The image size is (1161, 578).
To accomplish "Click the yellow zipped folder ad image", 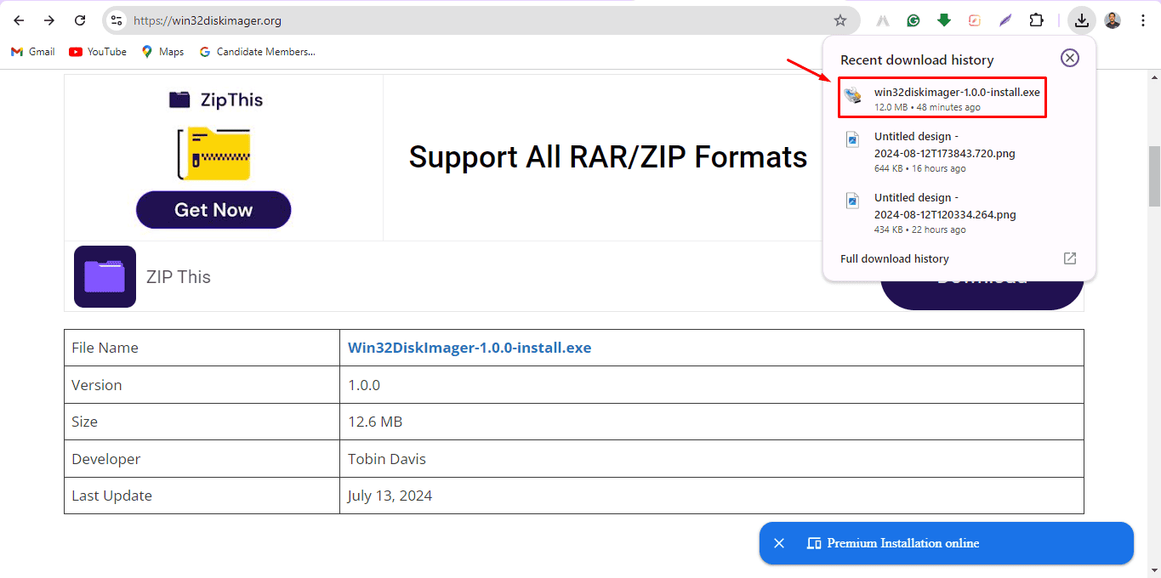I will (213, 153).
